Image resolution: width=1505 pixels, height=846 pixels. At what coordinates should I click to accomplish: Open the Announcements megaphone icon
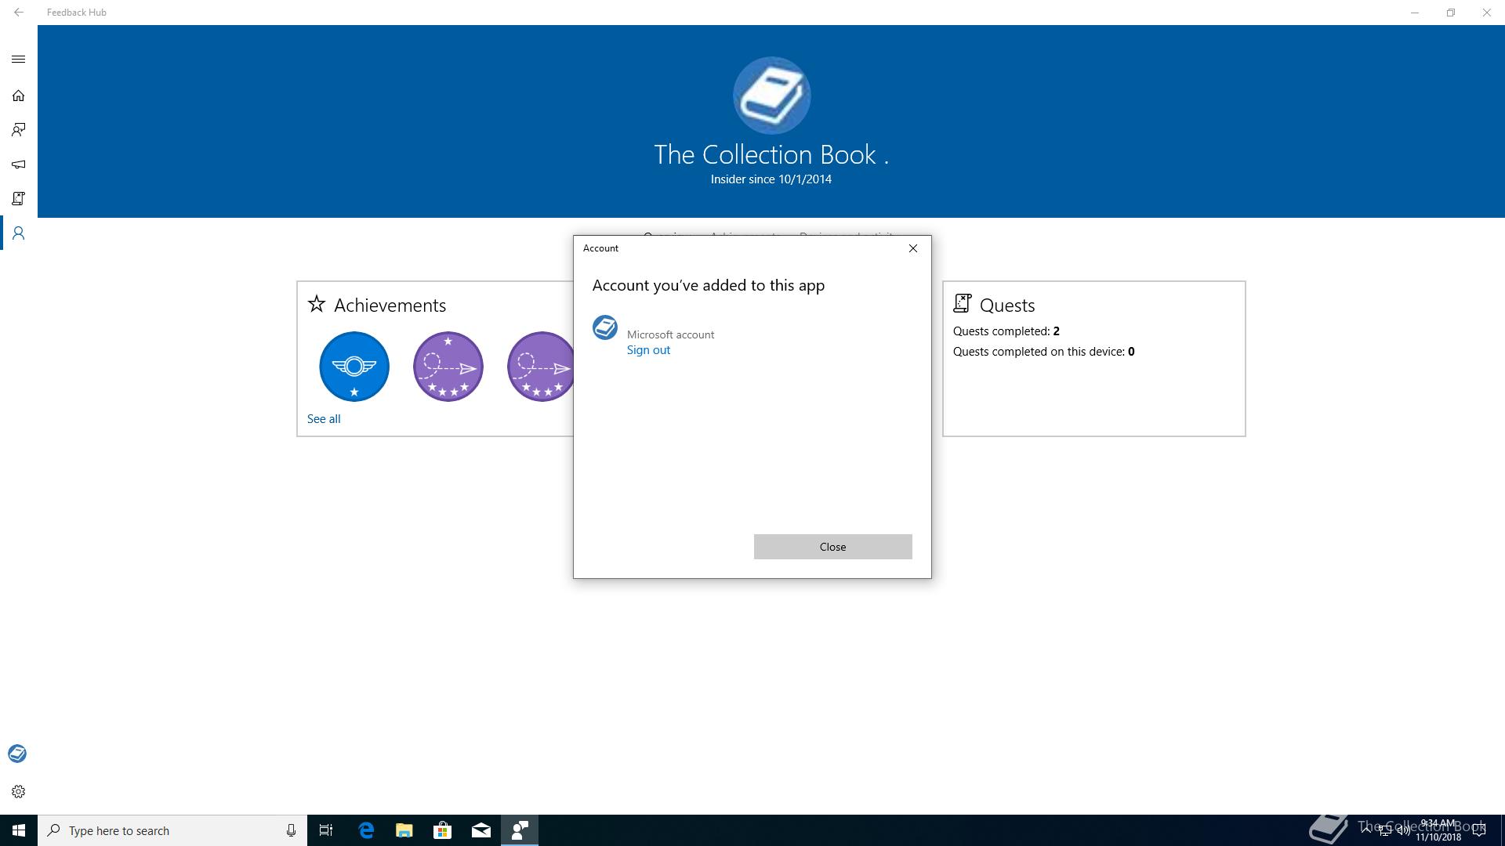coord(18,164)
